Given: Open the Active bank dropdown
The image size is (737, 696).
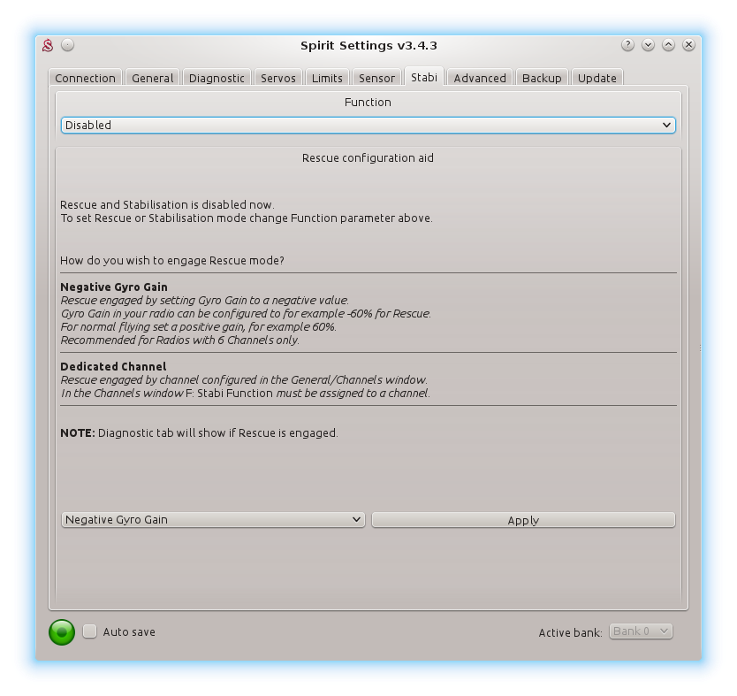Looking at the screenshot, I should coord(641,631).
